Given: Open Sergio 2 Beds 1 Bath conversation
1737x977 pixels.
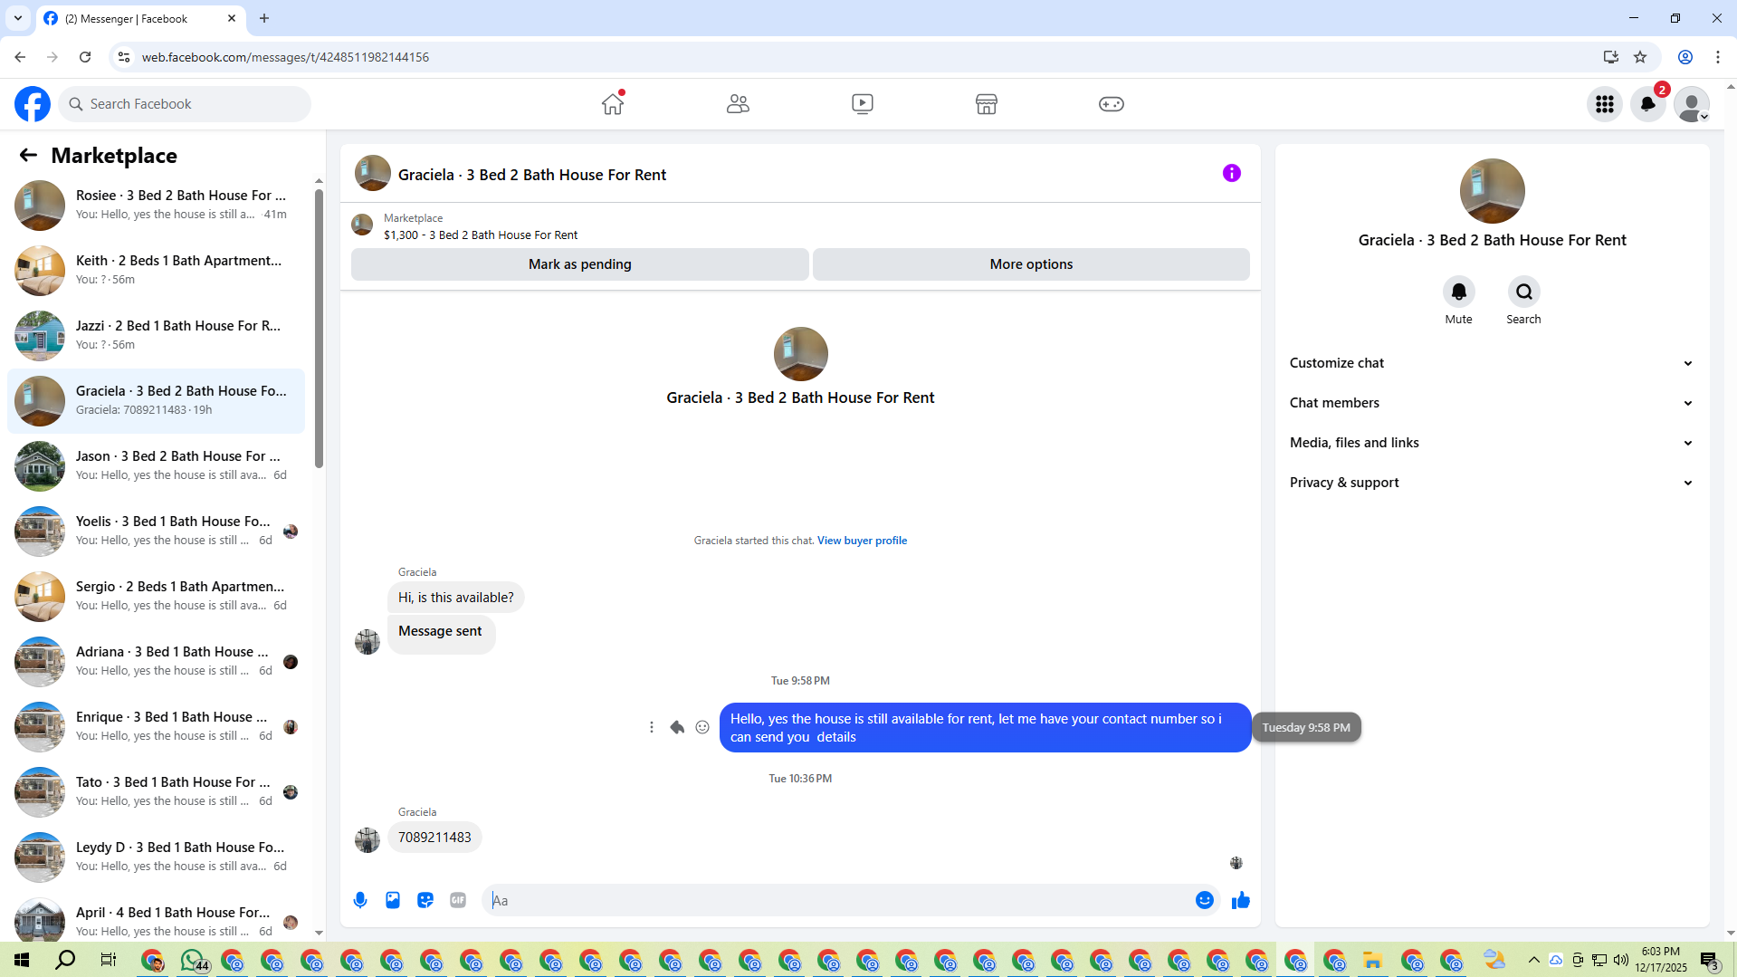Looking at the screenshot, I should pos(156,597).
